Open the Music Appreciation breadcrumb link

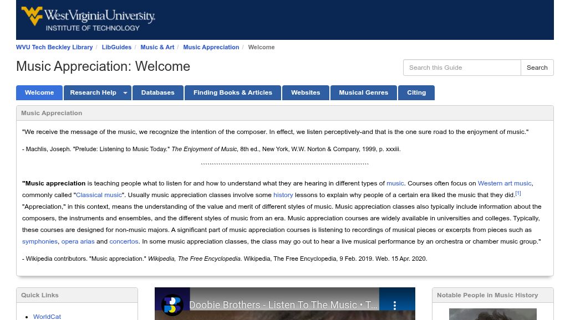coord(211,47)
